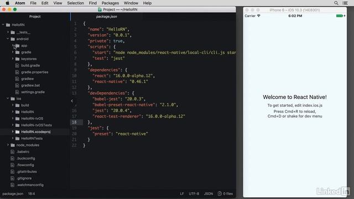
Task: Click UTF-8 encoding selector
Action: pyautogui.click(x=194, y=193)
